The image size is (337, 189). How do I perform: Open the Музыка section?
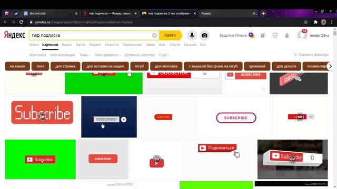pos(190,45)
